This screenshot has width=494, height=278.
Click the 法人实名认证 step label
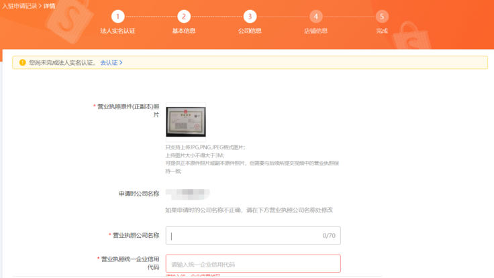[x=118, y=31]
